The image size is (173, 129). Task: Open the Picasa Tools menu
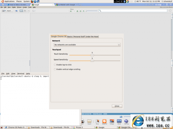click(x=30, y=7)
